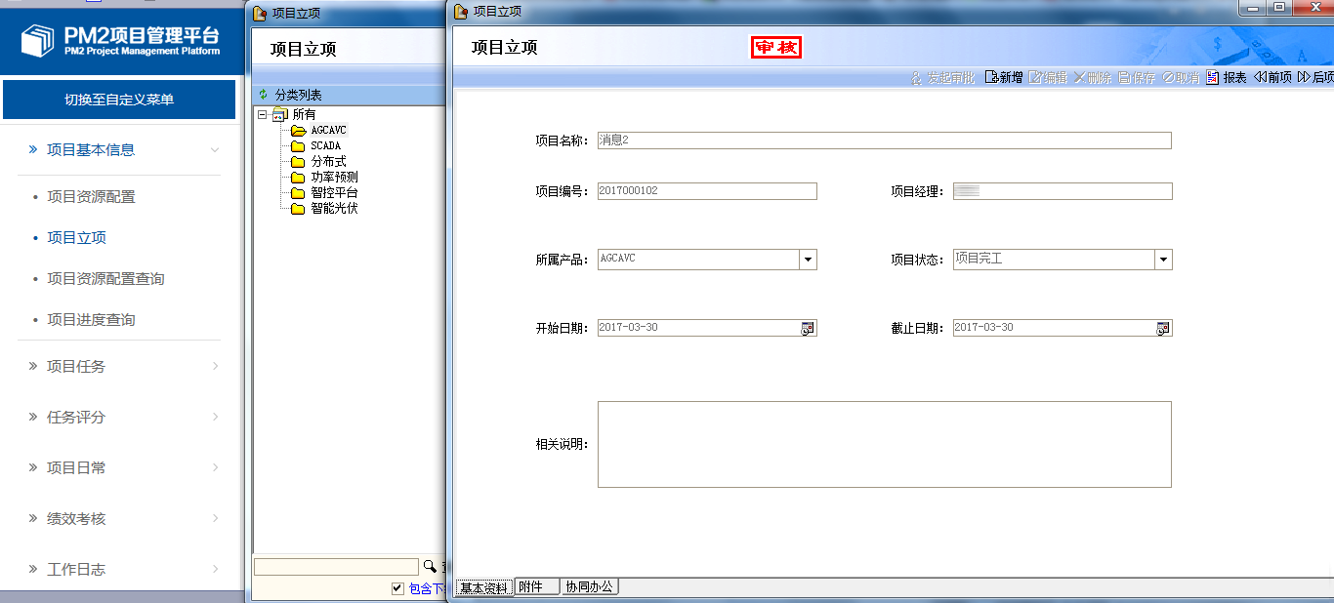Select the 智能光伏 folder in tree

(x=334, y=209)
